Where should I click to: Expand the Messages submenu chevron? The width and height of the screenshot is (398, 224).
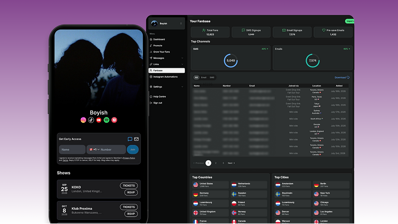(182, 58)
